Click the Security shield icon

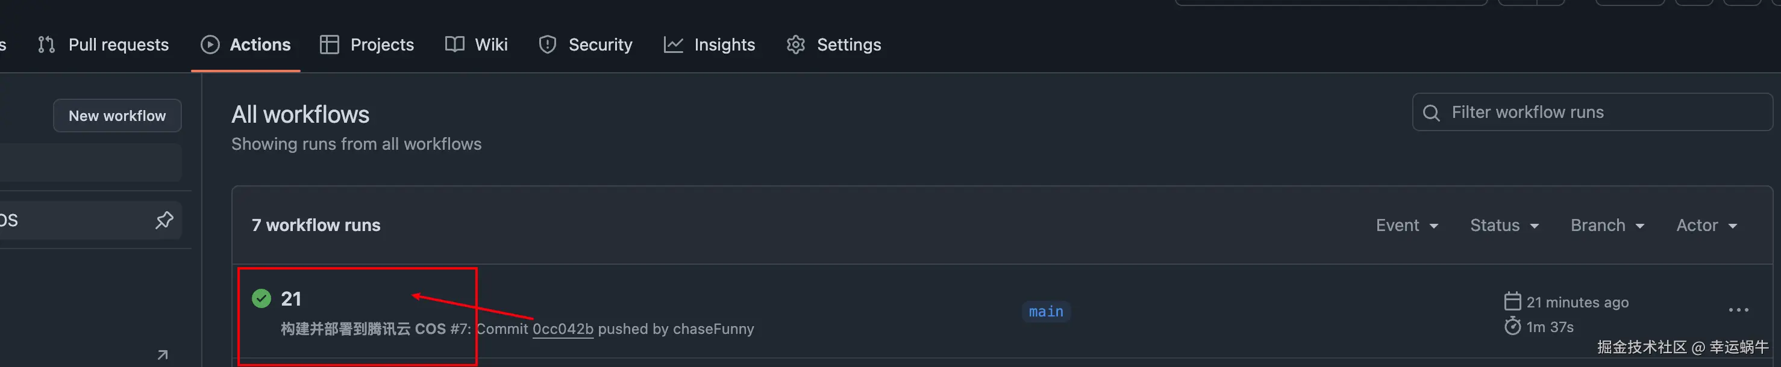click(x=547, y=45)
